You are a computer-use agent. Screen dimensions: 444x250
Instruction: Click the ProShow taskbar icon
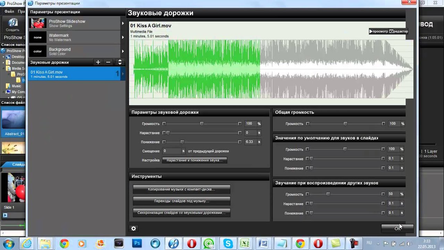click(x=173, y=243)
